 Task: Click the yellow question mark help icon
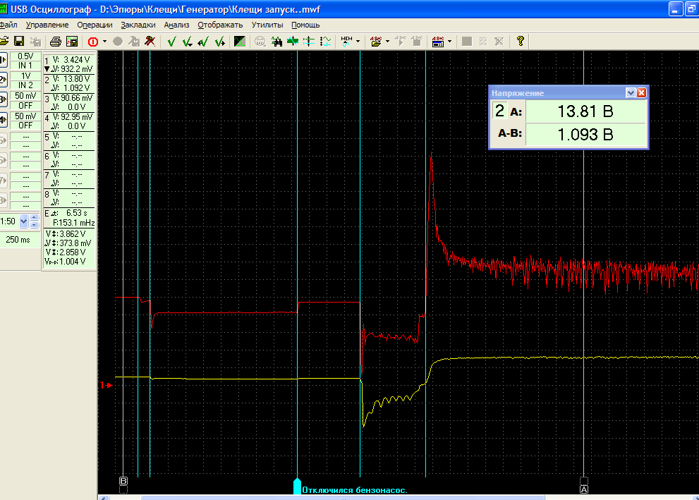[x=521, y=41]
